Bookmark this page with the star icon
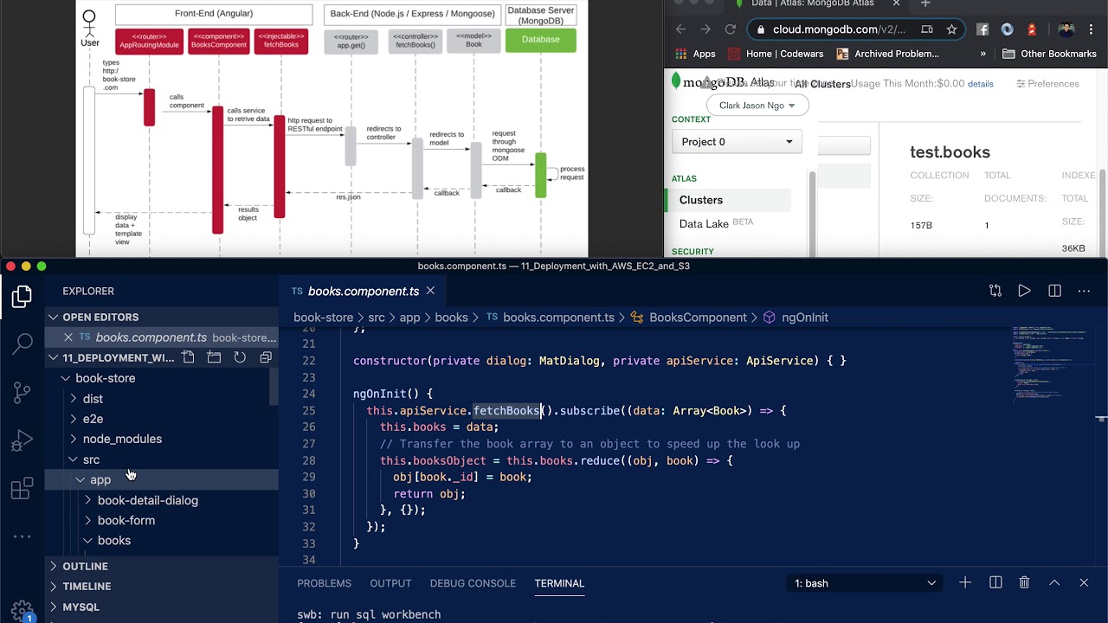The width and height of the screenshot is (1108, 623). pyautogui.click(x=951, y=29)
